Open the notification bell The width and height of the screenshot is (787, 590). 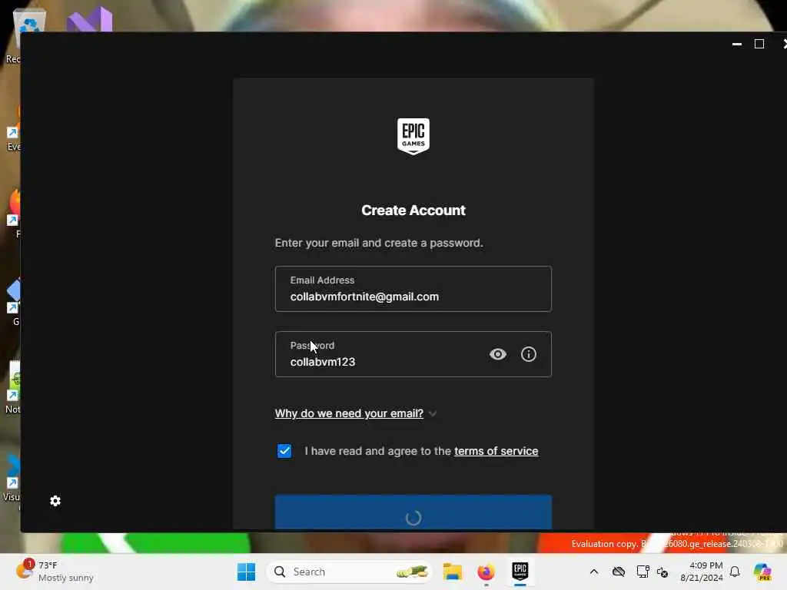(x=735, y=572)
